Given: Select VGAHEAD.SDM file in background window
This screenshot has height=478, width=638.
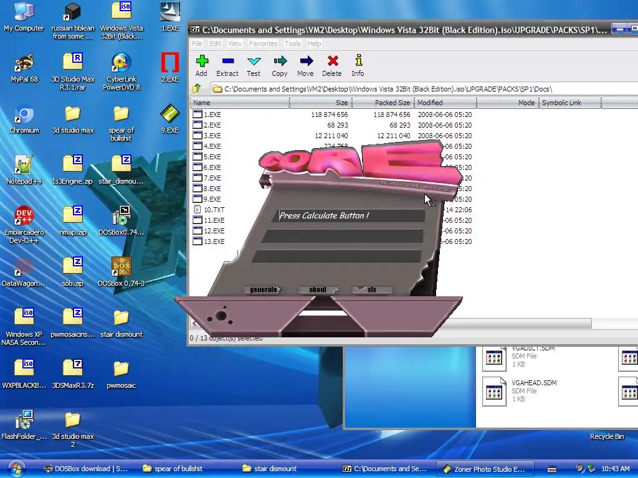Looking at the screenshot, I should click(x=521, y=391).
